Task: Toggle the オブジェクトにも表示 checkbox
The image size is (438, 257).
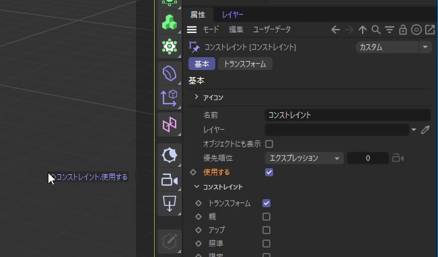Action: (269, 144)
